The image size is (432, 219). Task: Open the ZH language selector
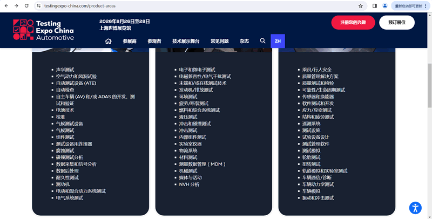278,41
